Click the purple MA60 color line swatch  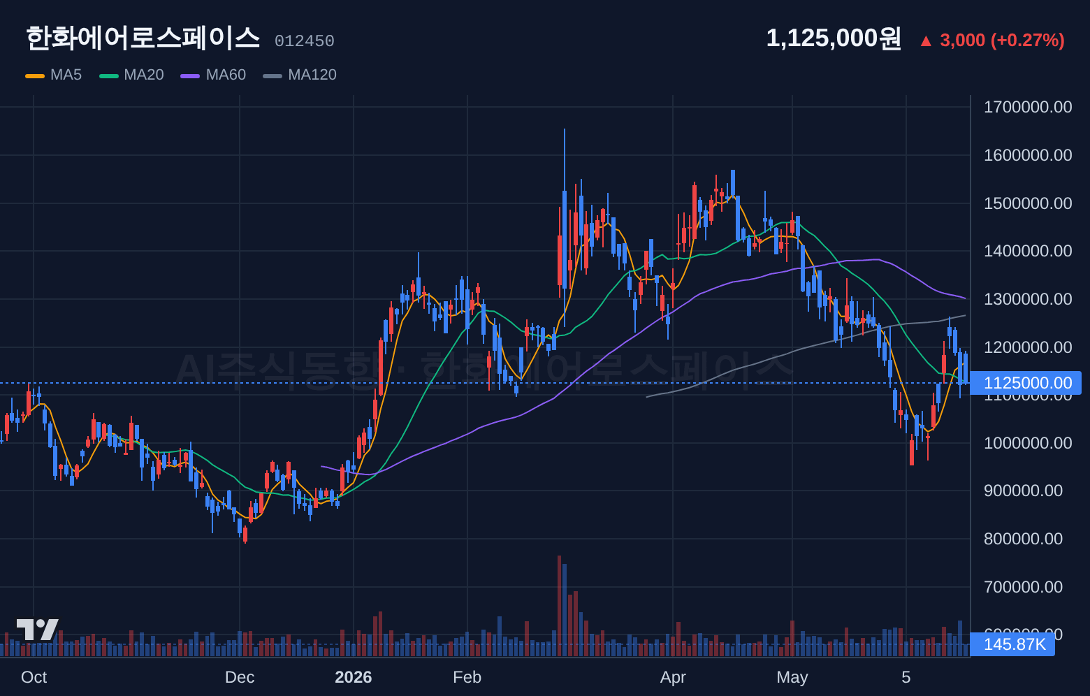click(x=190, y=75)
